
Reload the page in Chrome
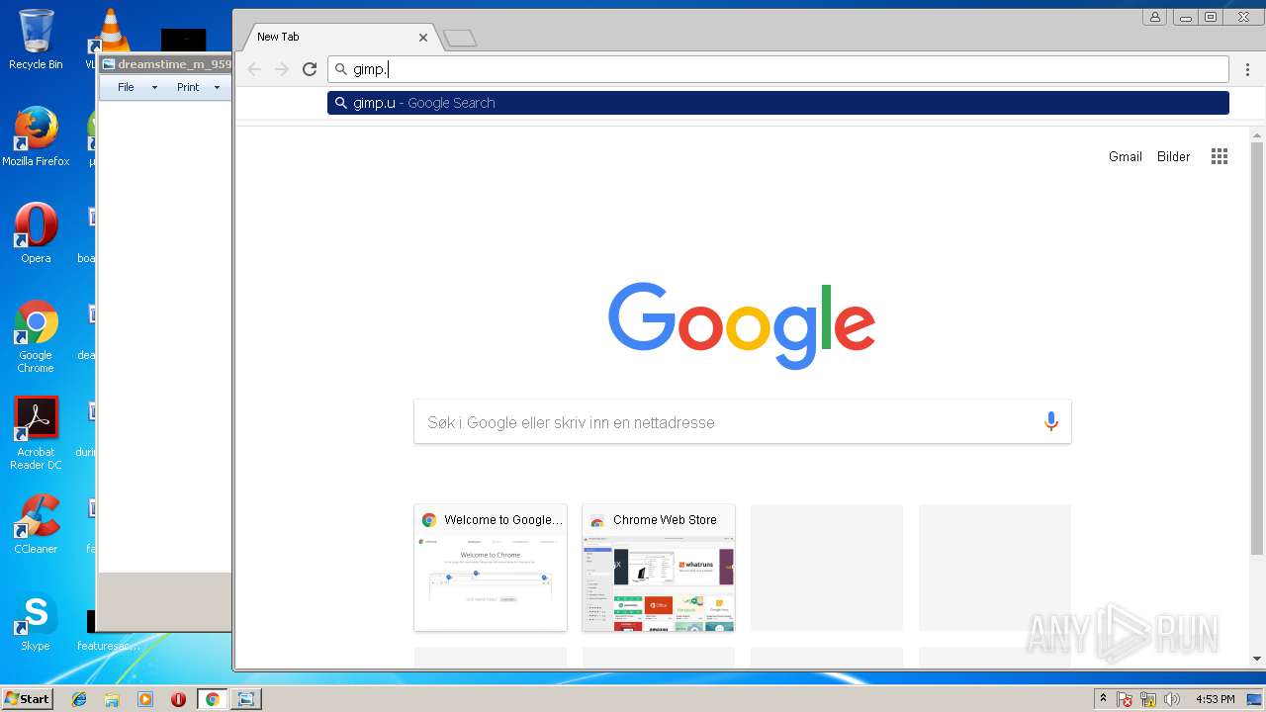[x=310, y=69]
